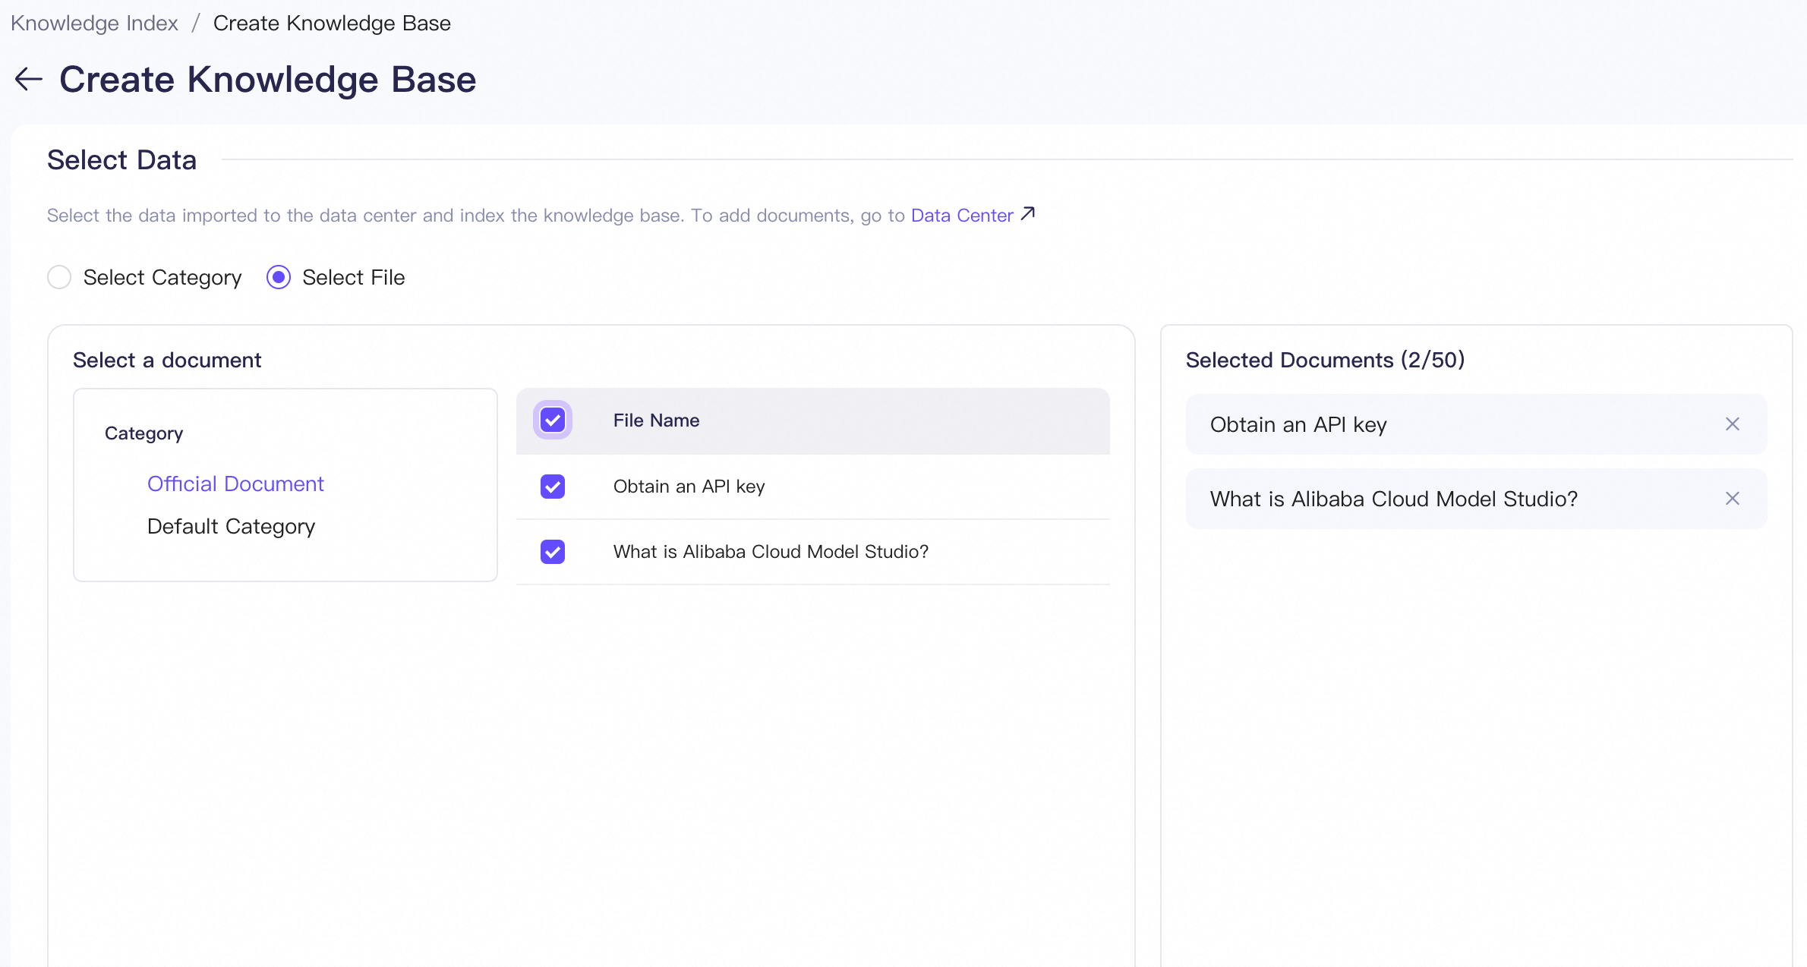The width and height of the screenshot is (1807, 967).
Task: Choose the Select Category radio option
Action: tap(59, 277)
